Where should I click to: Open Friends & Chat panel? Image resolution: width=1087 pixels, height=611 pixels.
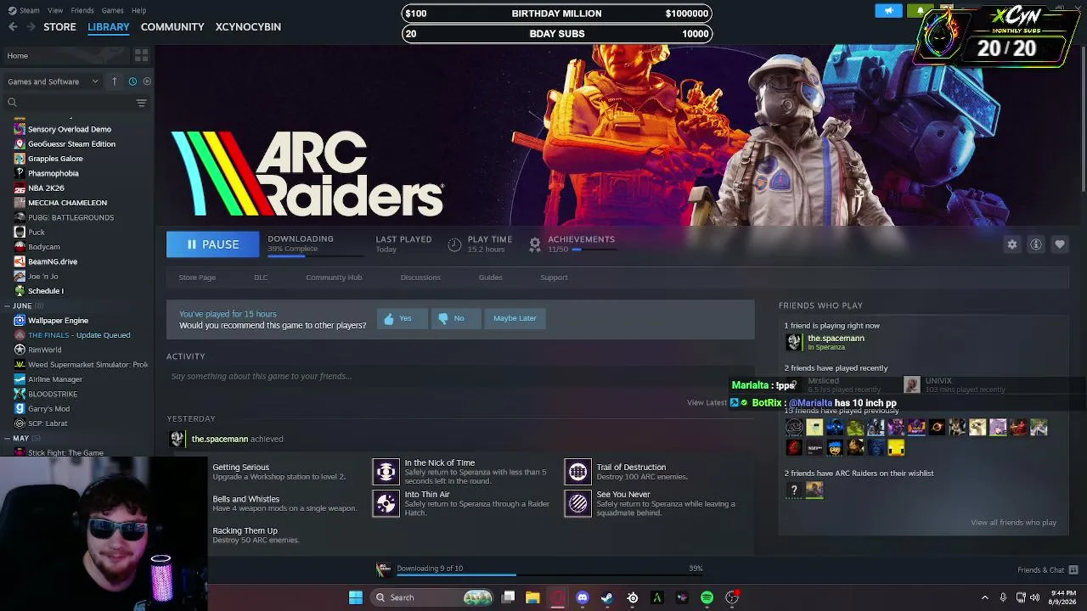tap(1047, 569)
